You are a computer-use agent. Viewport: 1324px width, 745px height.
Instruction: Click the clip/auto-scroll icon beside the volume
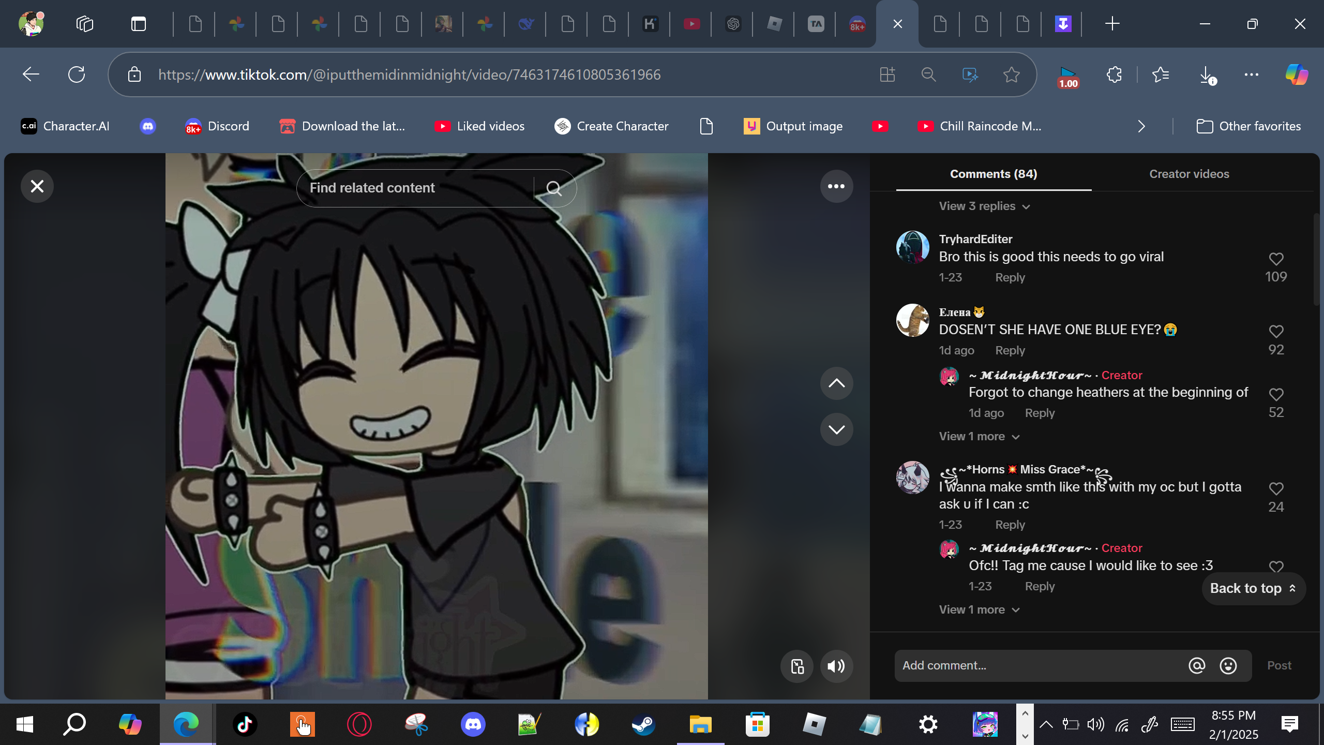797,666
